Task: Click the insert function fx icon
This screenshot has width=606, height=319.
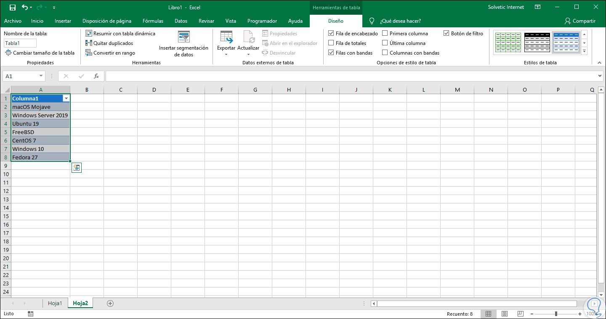Action: point(96,76)
